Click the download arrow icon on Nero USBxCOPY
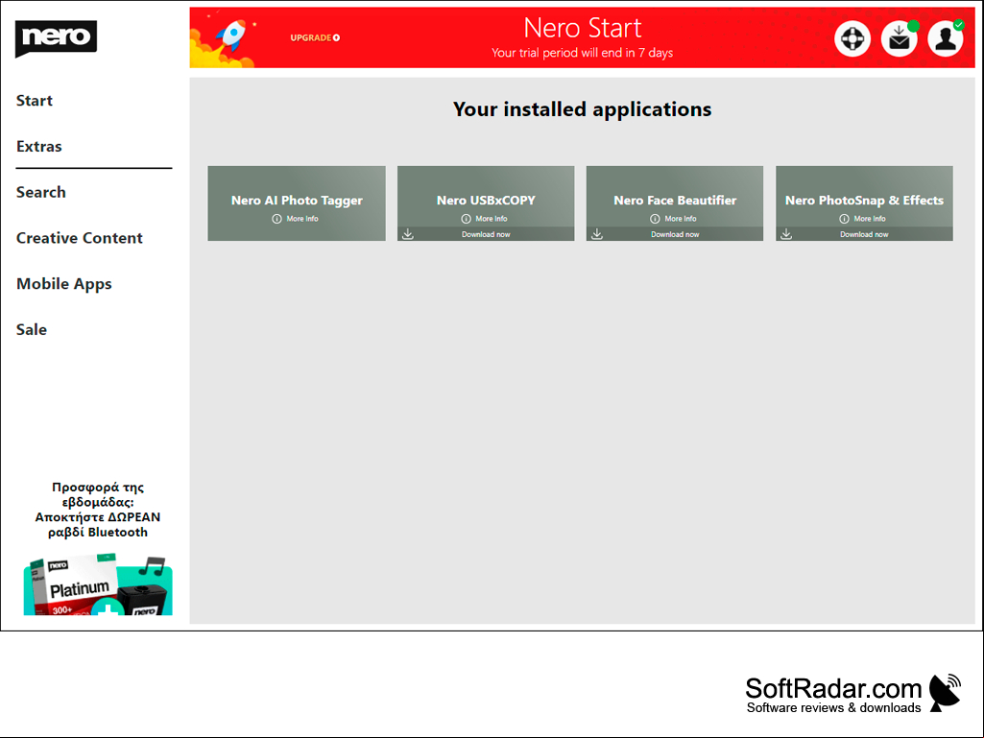 [408, 234]
